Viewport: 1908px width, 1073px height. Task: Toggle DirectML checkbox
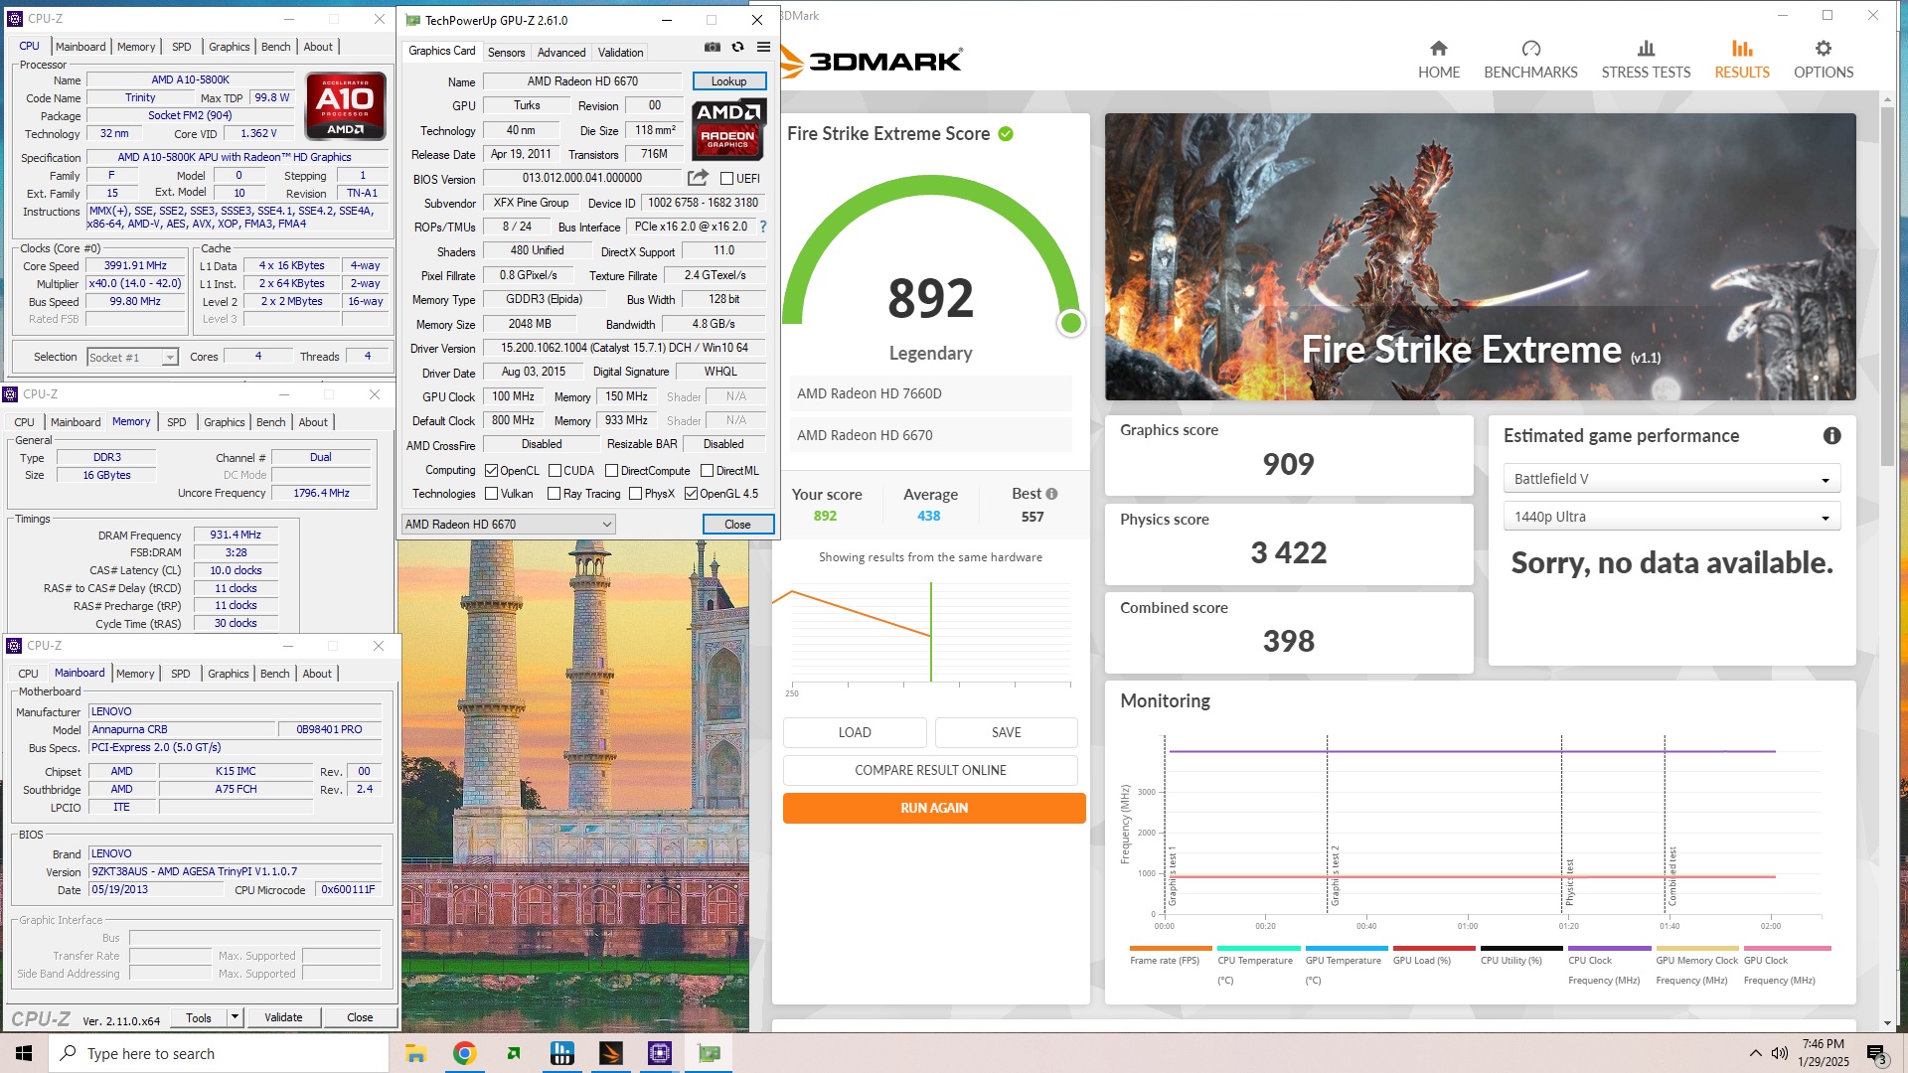(707, 471)
